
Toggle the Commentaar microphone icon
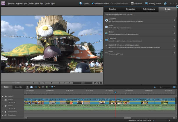[6, 112]
